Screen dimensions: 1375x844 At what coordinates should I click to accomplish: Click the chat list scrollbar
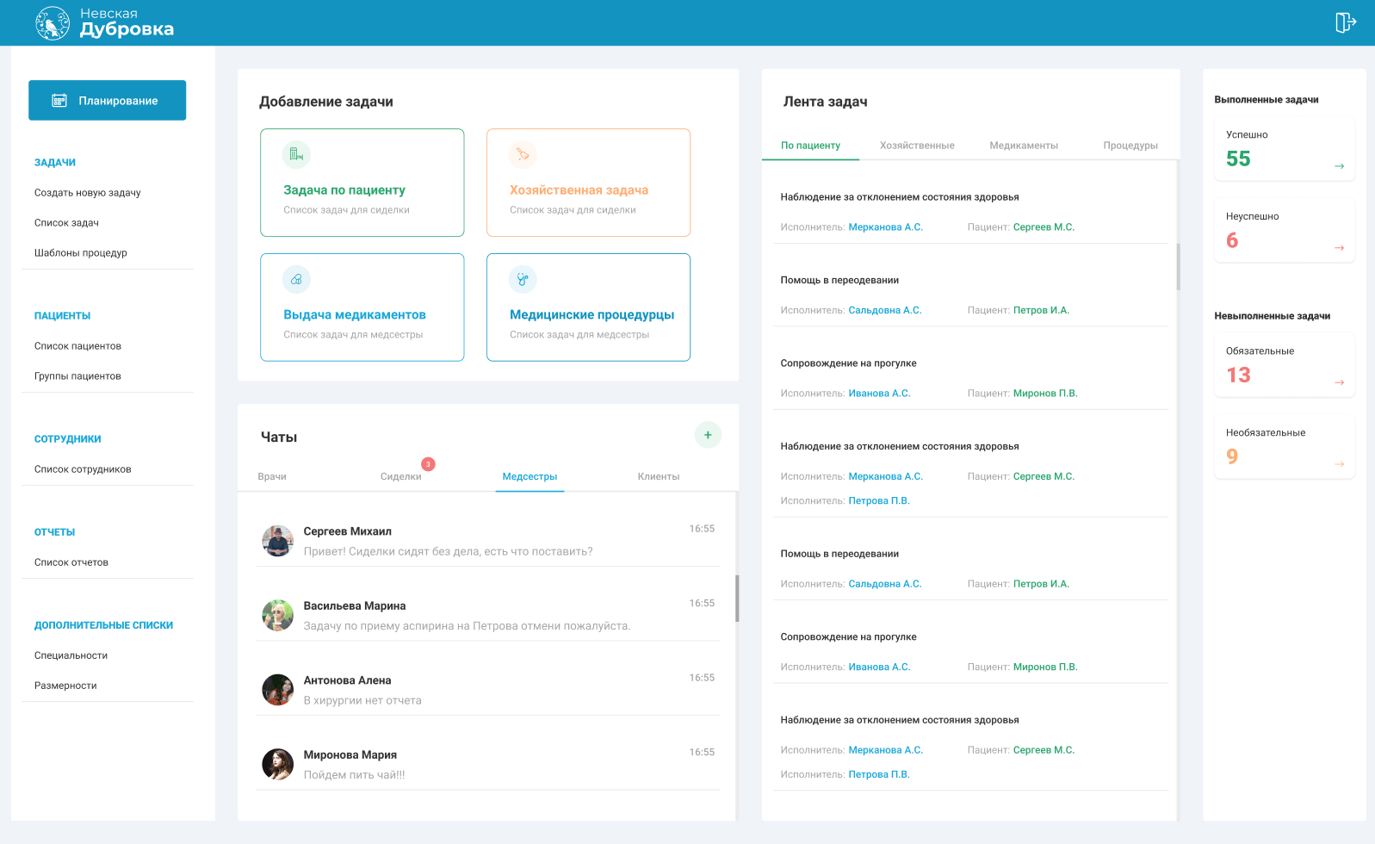(x=737, y=599)
